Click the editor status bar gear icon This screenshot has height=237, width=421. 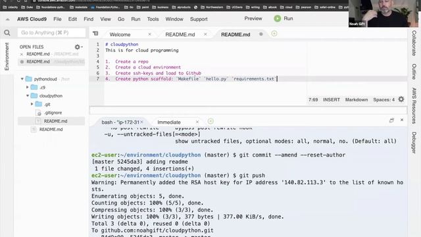(x=401, y=99)
